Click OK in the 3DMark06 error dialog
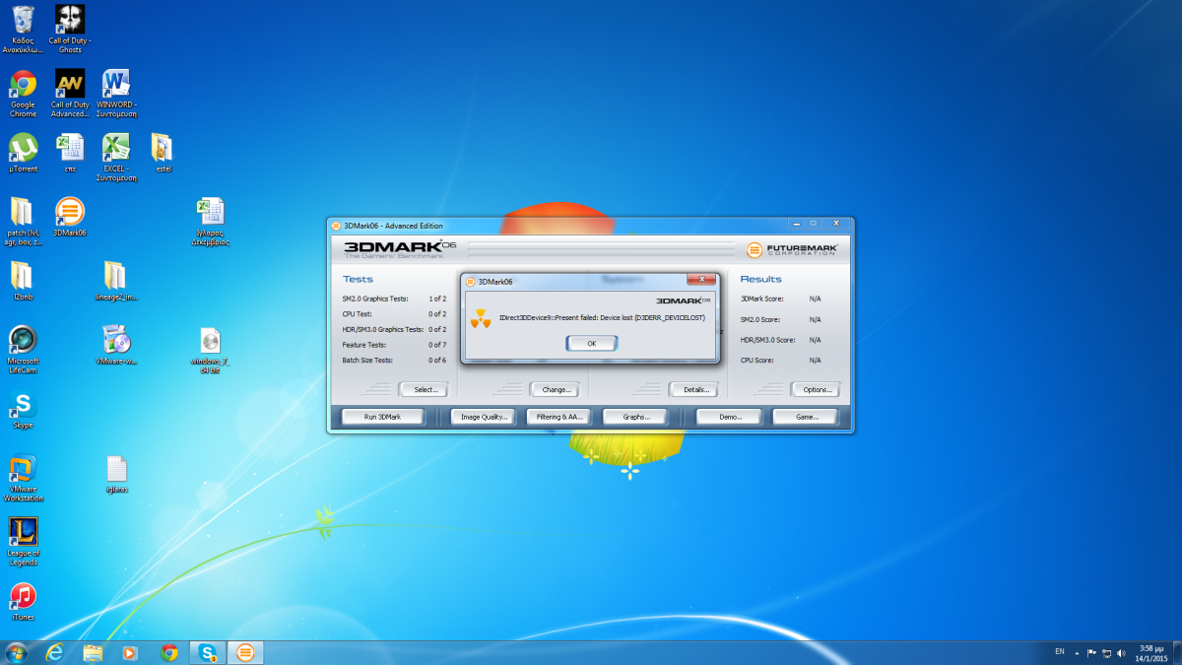 pyautogui.click(x=592, y=343)
